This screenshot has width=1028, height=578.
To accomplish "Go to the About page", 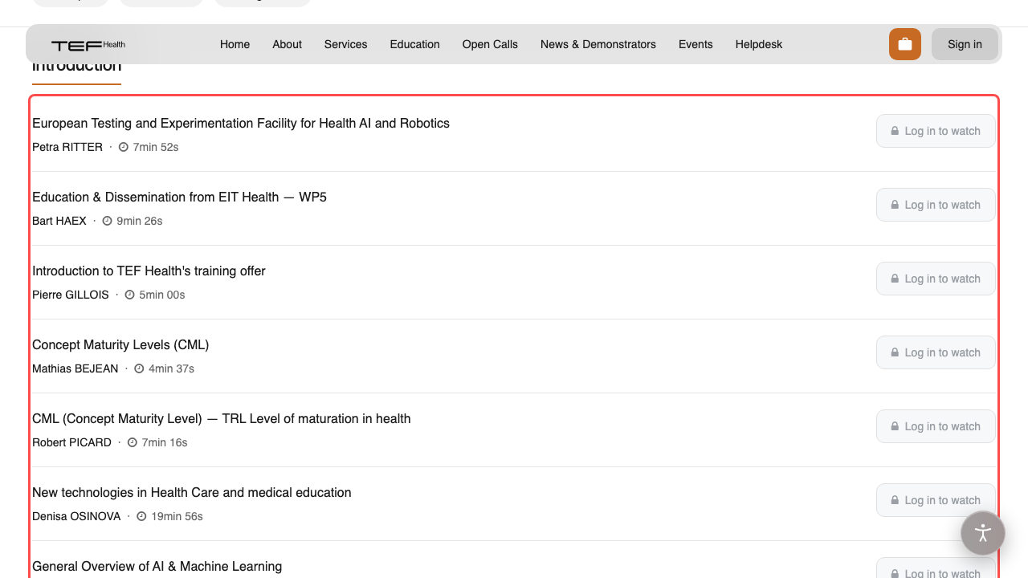I will pyautogui.click(x=287, y=44).
